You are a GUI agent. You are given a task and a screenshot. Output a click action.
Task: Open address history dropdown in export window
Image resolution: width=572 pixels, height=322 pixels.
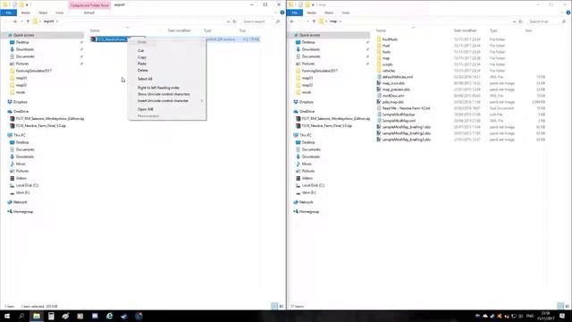[x=229, y=21]
